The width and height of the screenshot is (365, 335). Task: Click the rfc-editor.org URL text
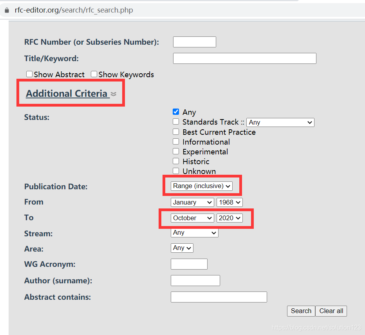[x=74, y=10]
